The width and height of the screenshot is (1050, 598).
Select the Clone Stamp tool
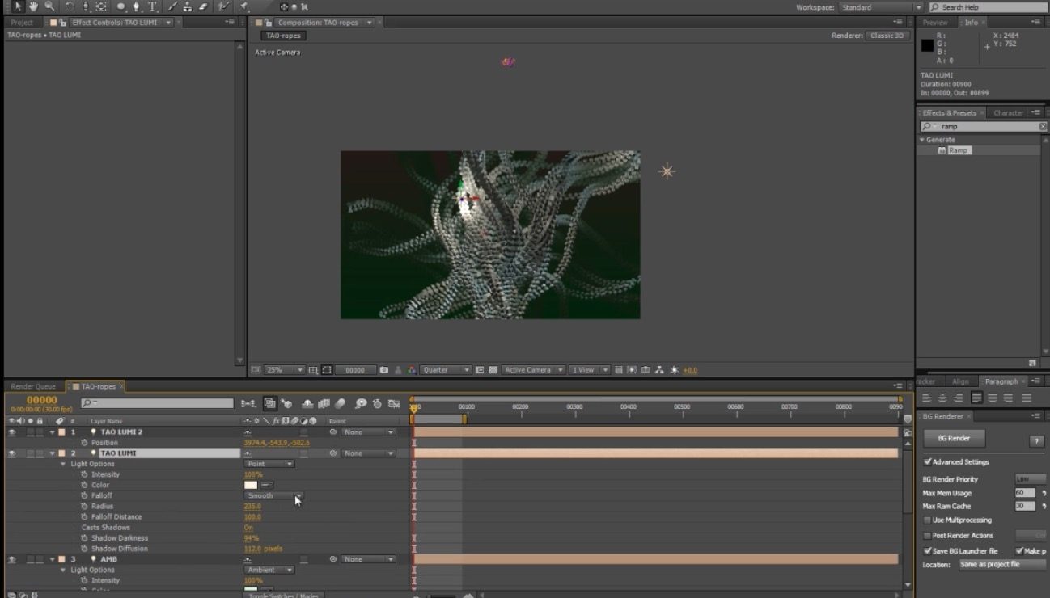pos(188,6)
